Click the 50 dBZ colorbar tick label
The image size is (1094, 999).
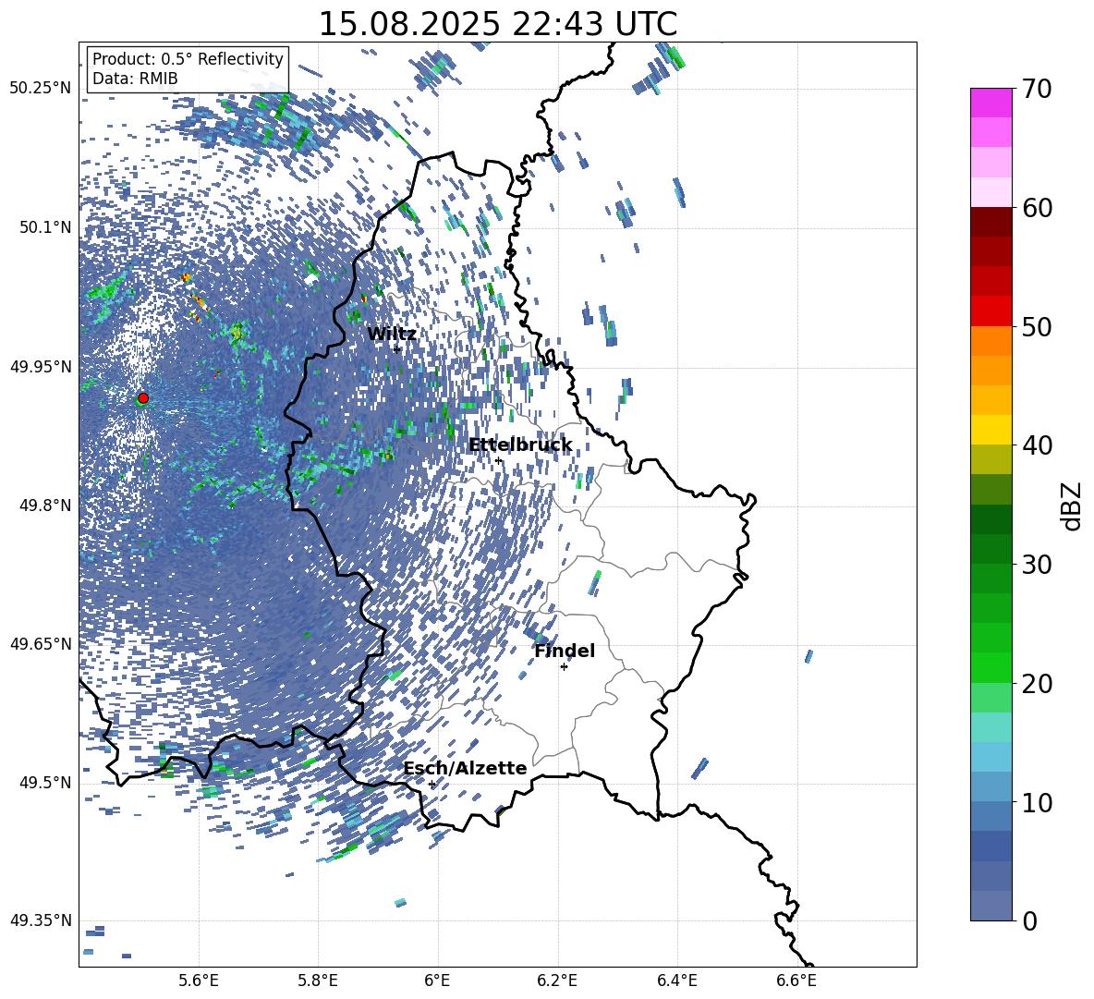point(1037,327)
